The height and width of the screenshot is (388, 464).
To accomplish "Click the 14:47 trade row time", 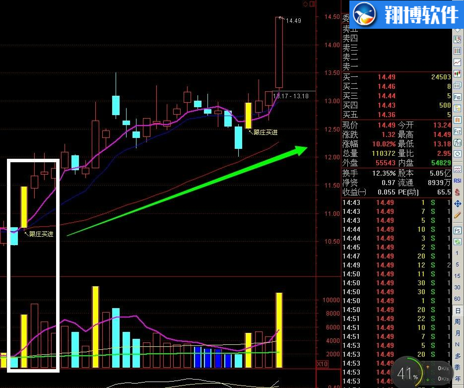I will [351, 257].
